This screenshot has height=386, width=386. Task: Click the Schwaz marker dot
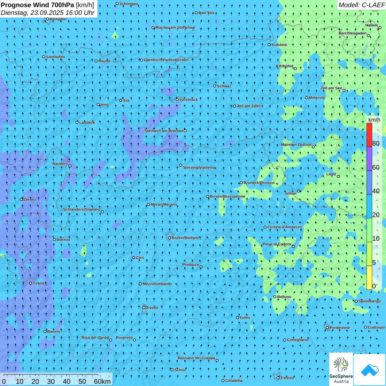pos(215,86)
